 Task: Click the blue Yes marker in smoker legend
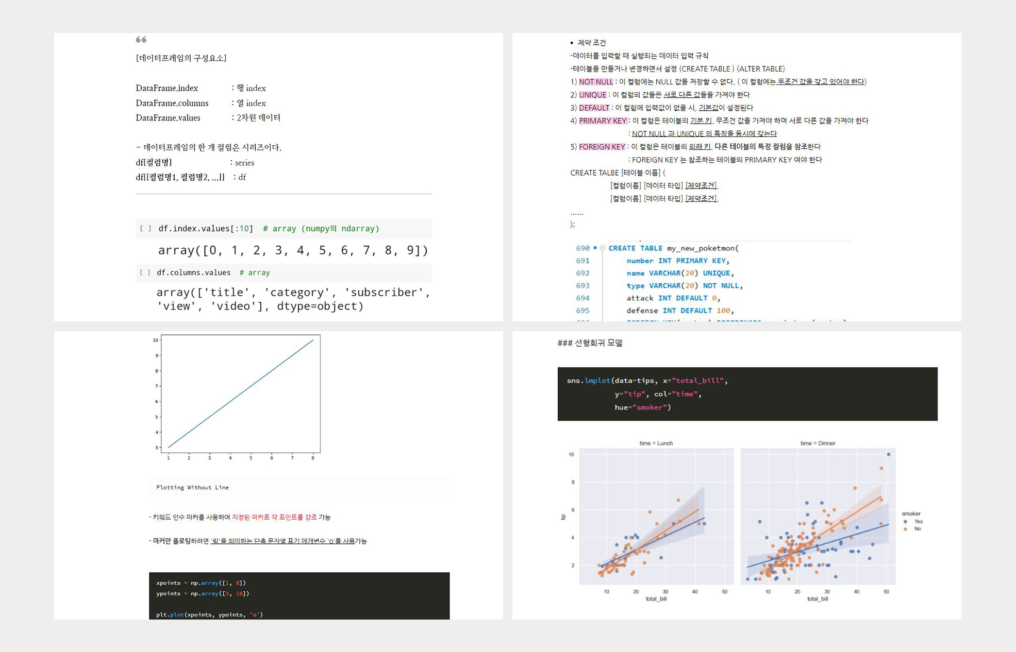905,522
